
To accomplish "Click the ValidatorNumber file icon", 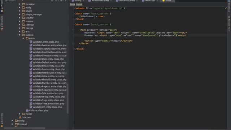I will tap(31, 83).
